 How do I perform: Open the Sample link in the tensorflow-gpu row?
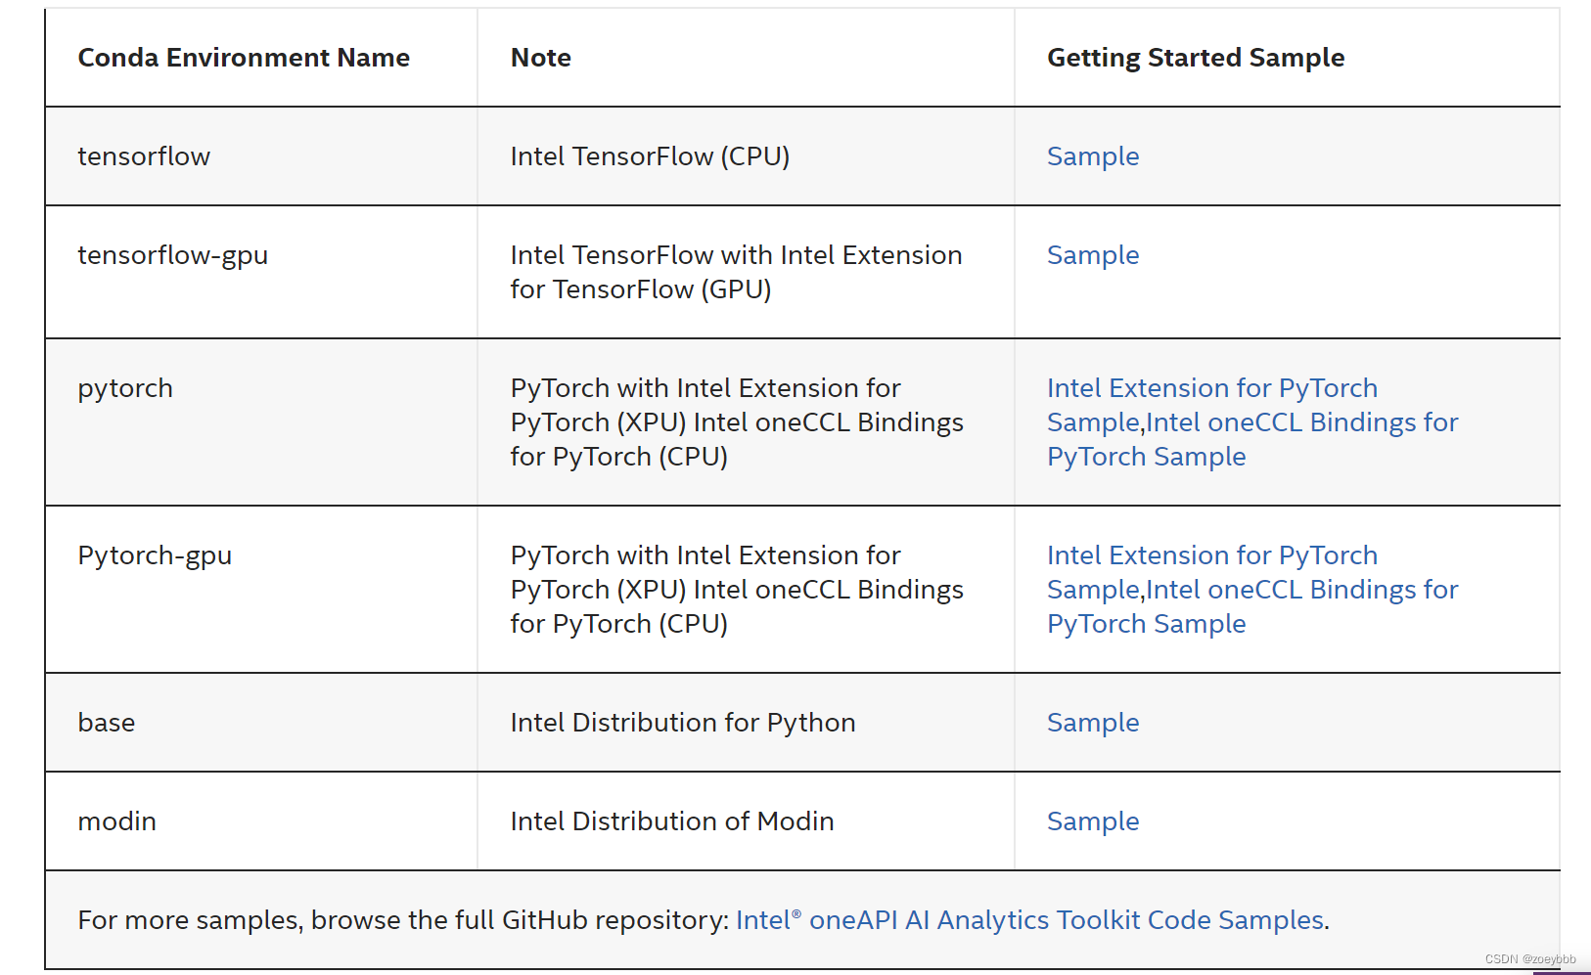[x=1093, y=255]
